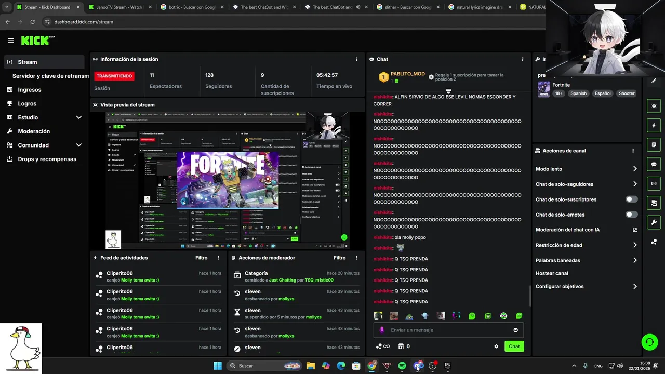Open the Chat panel options menu
Viewport: 665px width, 374px height.
[523, 59]
